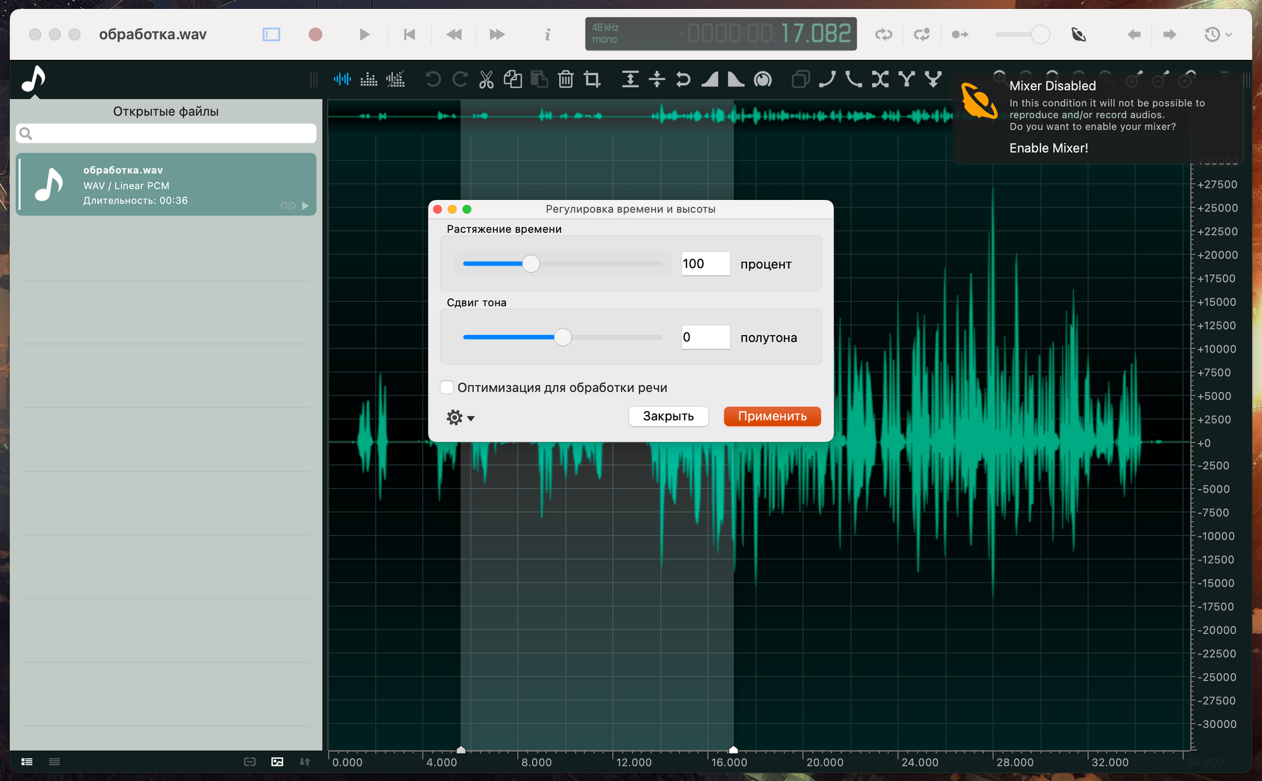The height and width of the screenshot is (781, 1262).
Task: Click the Fade In ramp icon
Action: [x=710, y=79]
